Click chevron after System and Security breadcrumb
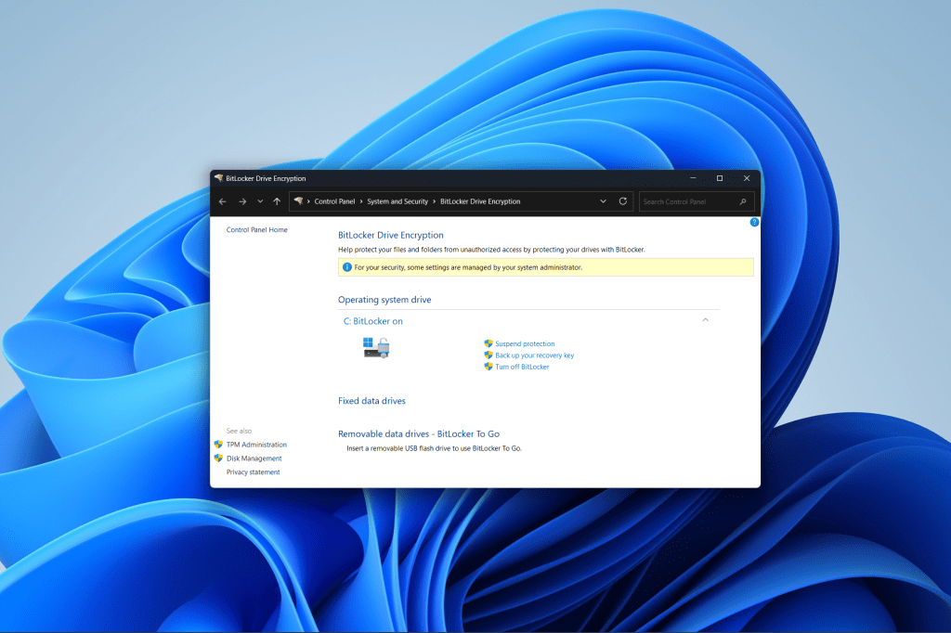The width and height of the screenshot is (951, 633). (435, 201)
